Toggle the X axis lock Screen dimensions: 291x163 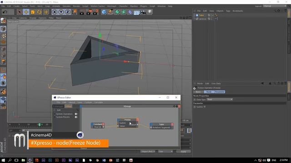(x=55, y=12)
